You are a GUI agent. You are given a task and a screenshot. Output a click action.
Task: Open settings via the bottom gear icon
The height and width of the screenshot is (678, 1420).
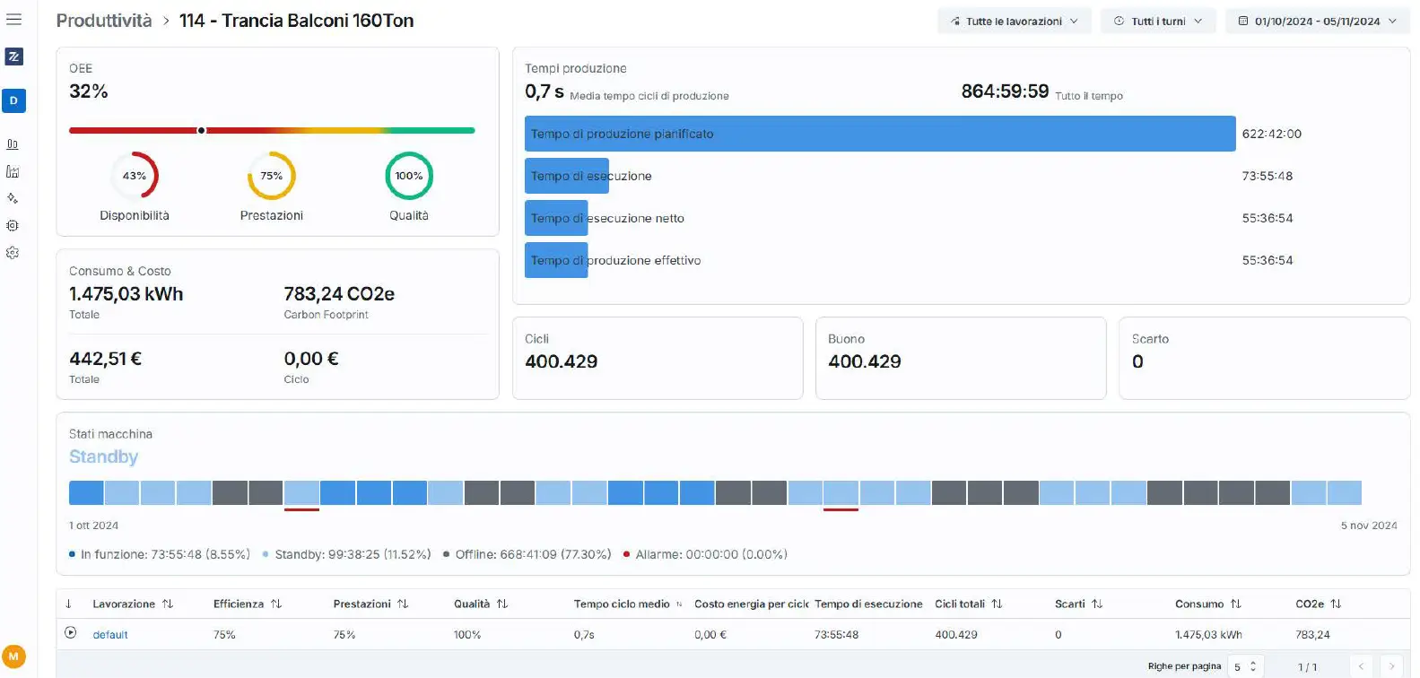pyautogui.click(x=13, y=253)
